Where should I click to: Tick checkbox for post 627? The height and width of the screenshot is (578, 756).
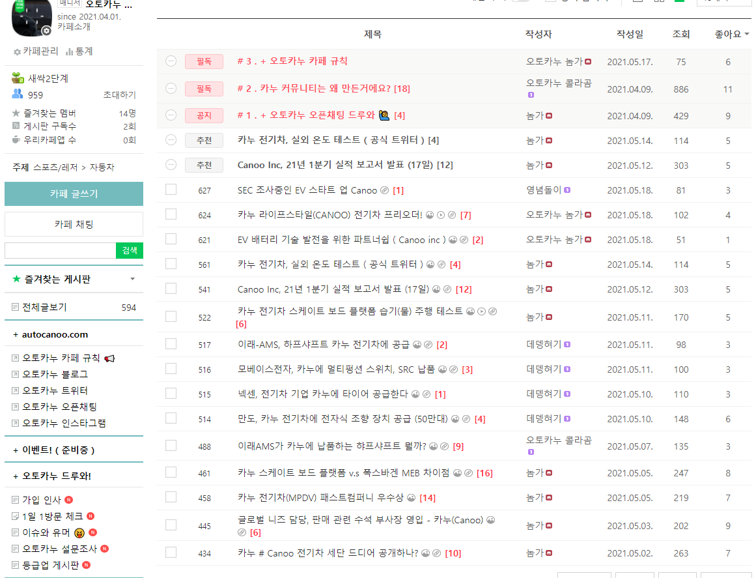tap(171, 189)
